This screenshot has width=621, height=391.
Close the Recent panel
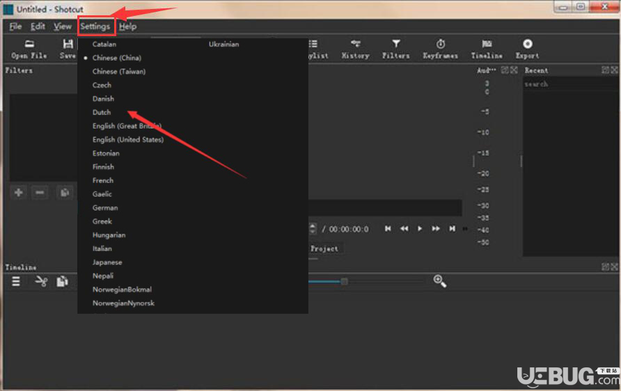[x=614, y=70]
